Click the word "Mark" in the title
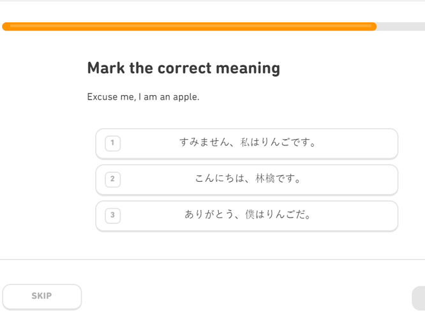Viewport: 425px width, 319px height. 105,68
